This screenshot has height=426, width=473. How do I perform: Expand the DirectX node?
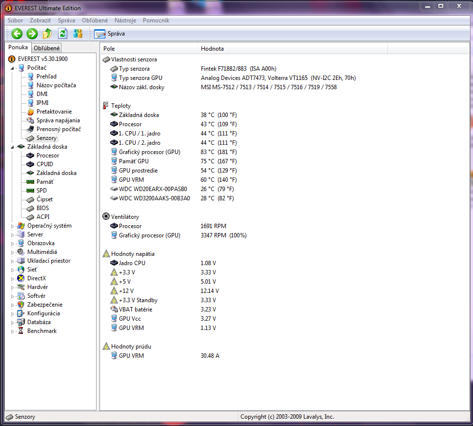12,279
